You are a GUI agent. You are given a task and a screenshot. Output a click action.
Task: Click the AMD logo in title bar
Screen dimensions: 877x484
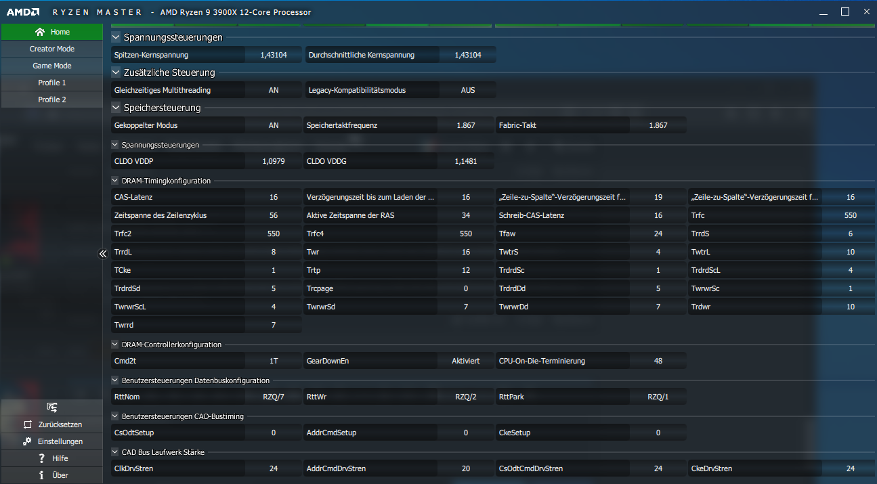click(23, 12)
